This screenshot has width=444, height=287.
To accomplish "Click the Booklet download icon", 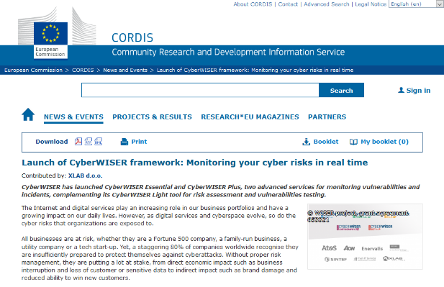I will 306,142.
